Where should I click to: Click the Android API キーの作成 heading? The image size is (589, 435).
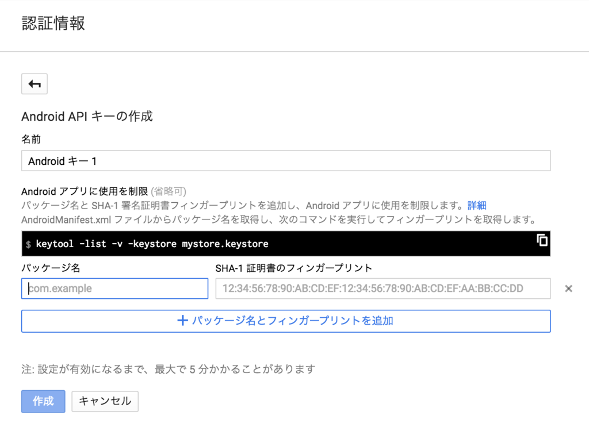(87, 117)
